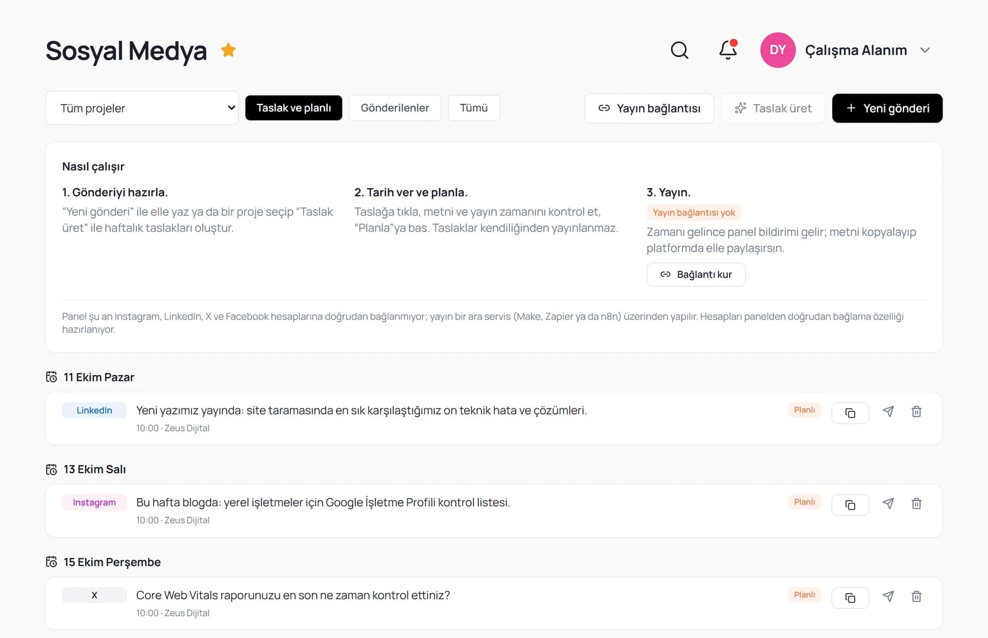Screen dimensions: 988x638
Task: Open post 'Core Web Vitals raporunuzu' draft
Action: pyautogui.click(x=293, y=595)
